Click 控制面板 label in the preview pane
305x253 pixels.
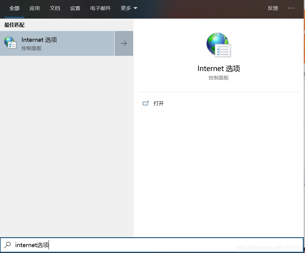tap(218, 78)
